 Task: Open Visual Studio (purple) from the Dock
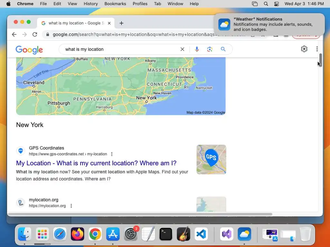pyautogui.click(x=227, y=234)
